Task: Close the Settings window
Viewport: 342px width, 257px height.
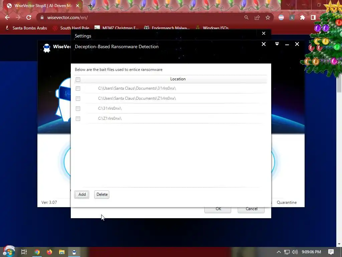Action: tap(264, 33)
